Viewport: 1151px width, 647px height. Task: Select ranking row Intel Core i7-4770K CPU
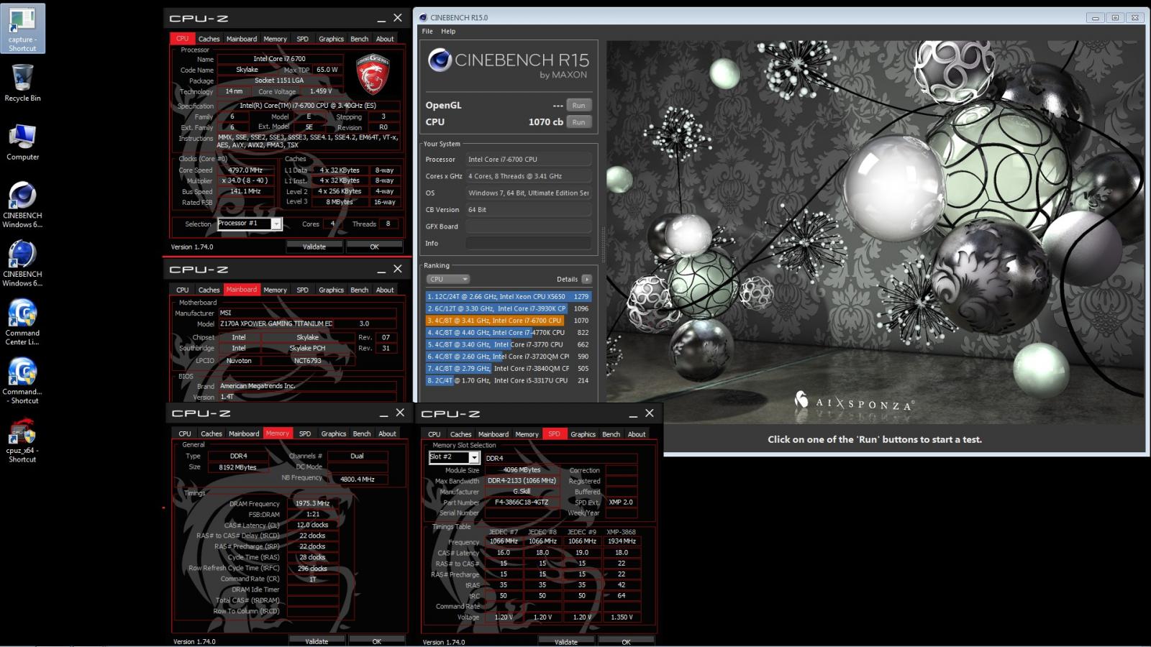508,333
